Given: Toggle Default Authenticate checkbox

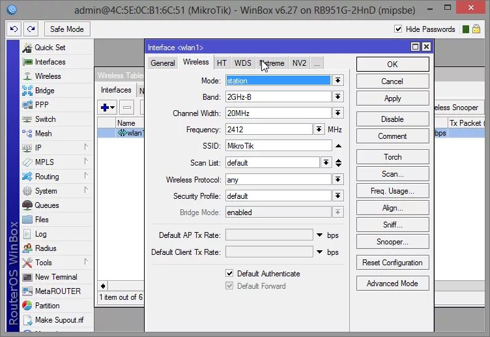Looking at the screenshot, I should 229,274.
